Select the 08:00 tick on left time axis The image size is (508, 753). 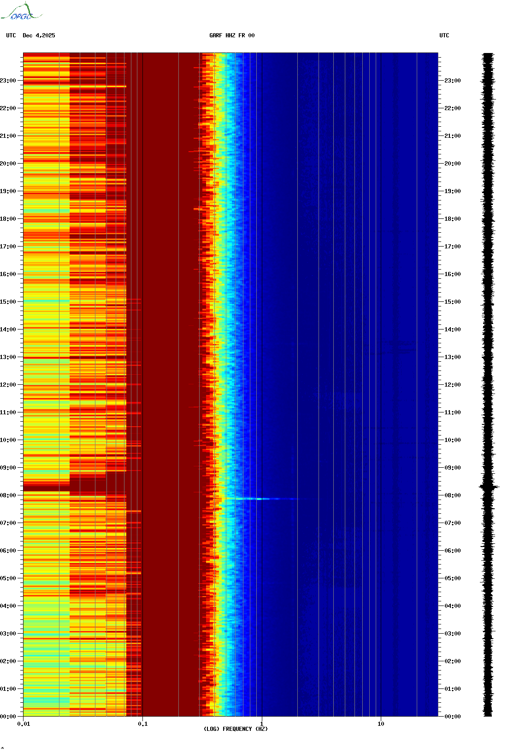[8, 495]
